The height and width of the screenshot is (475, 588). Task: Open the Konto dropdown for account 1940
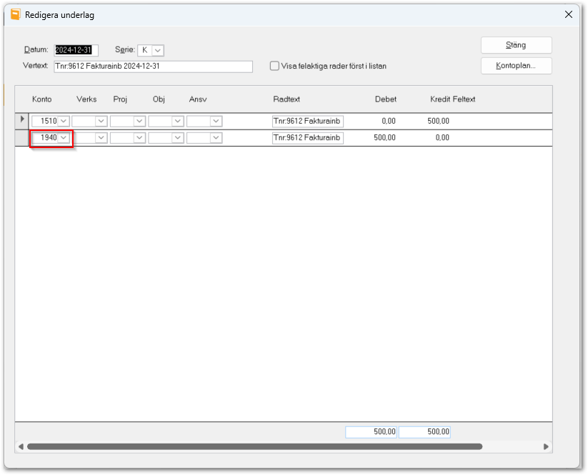tap(64, 137)
